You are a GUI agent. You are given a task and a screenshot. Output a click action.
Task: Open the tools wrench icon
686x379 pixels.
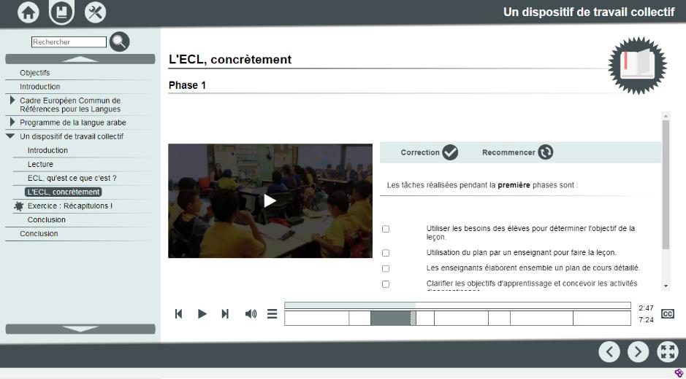[95, 12]
